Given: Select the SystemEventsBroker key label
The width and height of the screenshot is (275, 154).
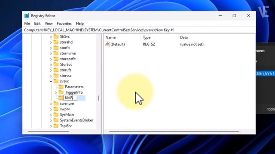Looking at the screenshot, I should (76, 120).
